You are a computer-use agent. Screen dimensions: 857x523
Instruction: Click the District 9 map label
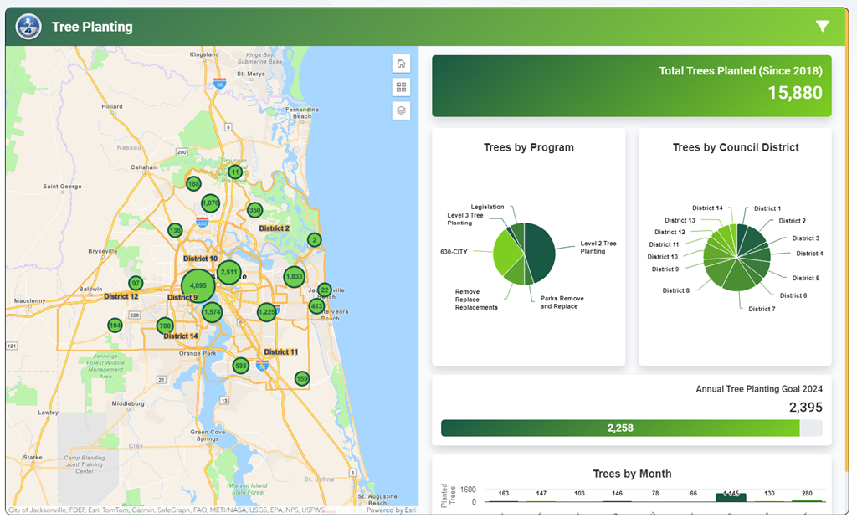coord(182,297)
